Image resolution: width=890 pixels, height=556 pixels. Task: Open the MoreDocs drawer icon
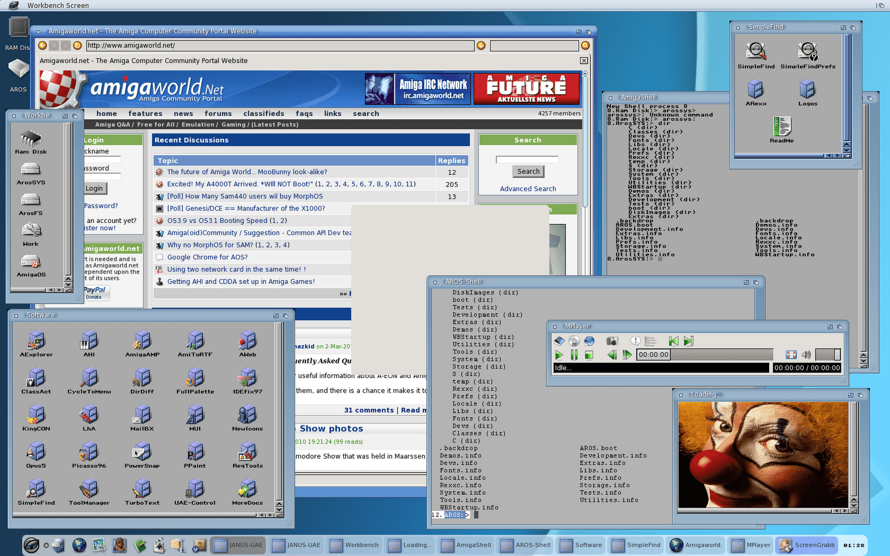coord(248,492)
